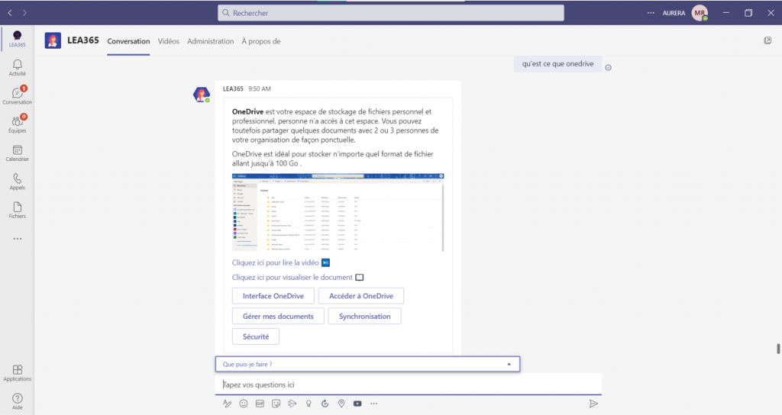Open the Applications store
The image size is (782, 415).
click(17, 372)
